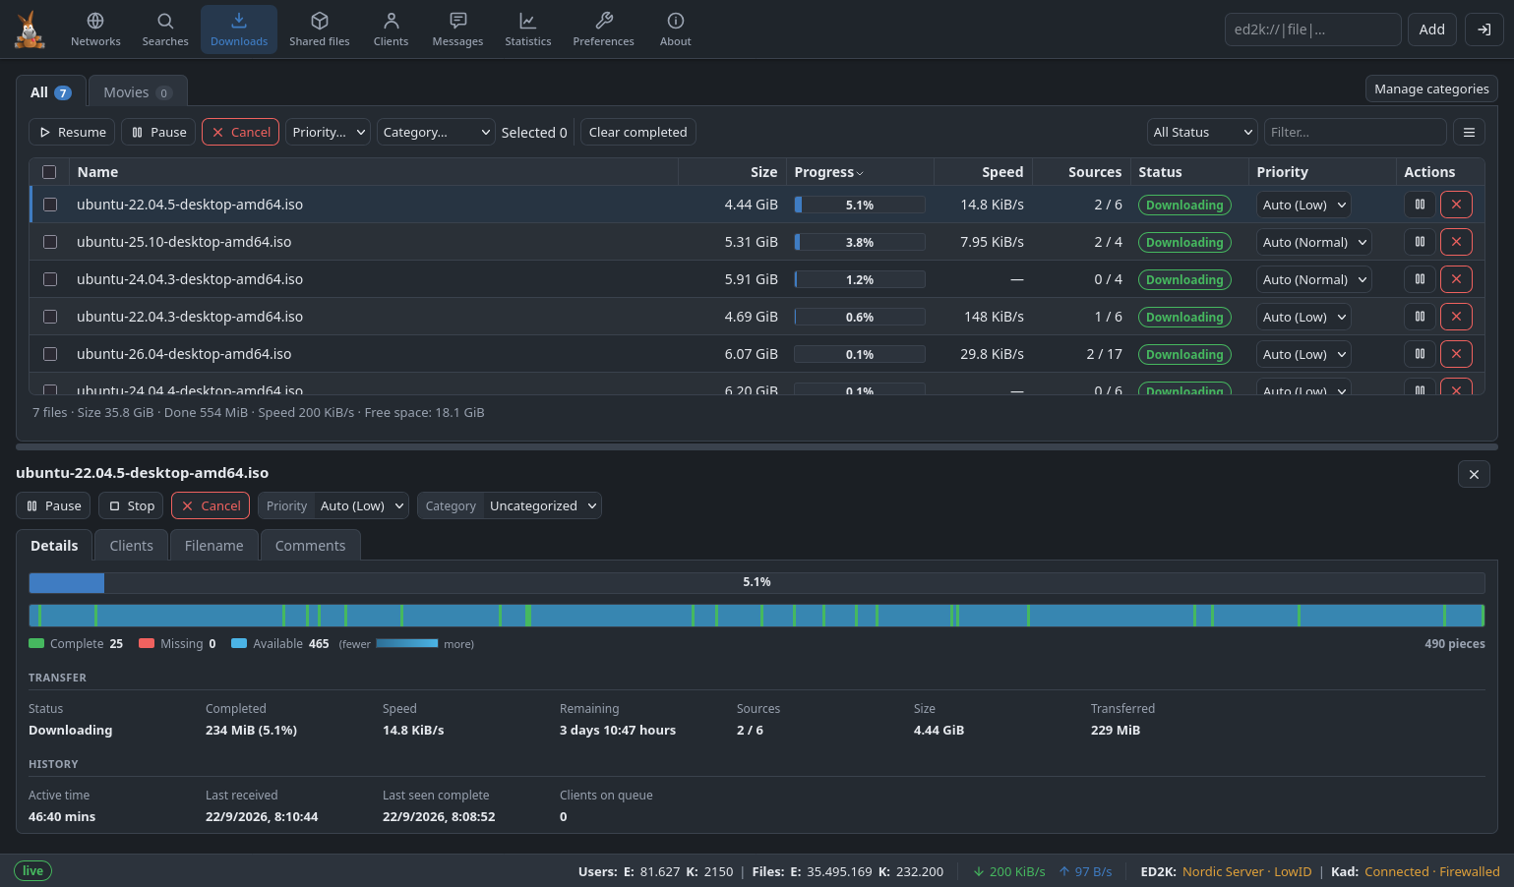Open the Searches section
The width and height of the screenshot is (1514, 887).
pos(165,30)
